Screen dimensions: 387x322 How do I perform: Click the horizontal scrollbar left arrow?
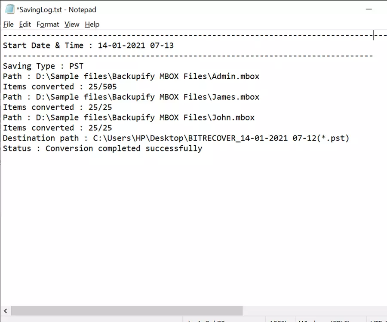pyautogui.click(x=6, y=311)
